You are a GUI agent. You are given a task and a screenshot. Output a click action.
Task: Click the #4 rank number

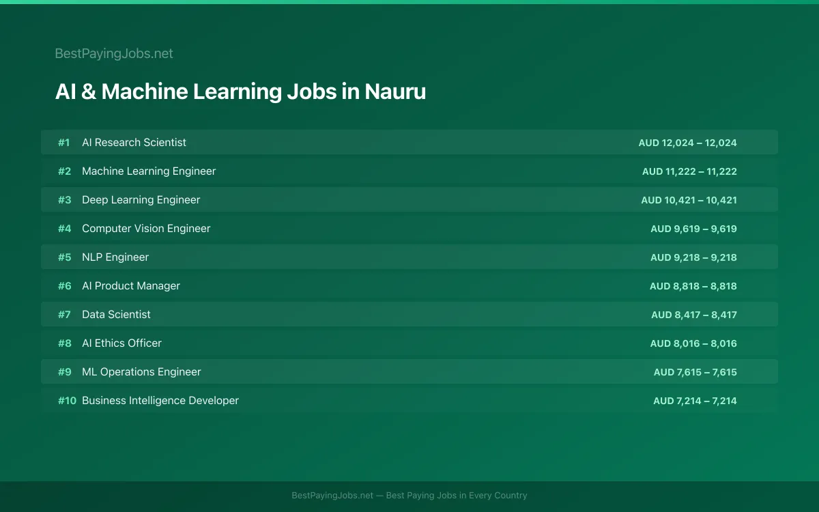[x=64, y=229]
